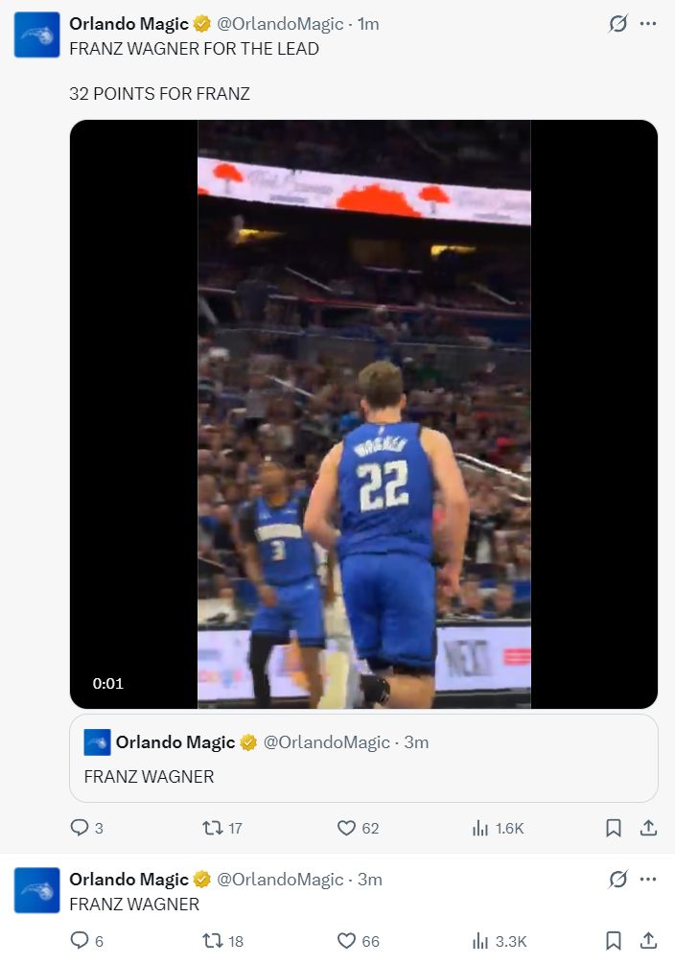Bookmark the first tweet with the video

(x=614, y=828)
